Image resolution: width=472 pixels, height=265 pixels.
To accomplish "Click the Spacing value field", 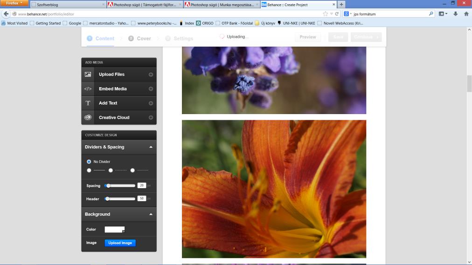I will [x=141, y=185].
